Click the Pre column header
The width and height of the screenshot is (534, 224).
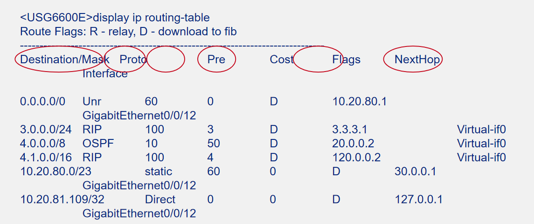click(x=216, y=59)
